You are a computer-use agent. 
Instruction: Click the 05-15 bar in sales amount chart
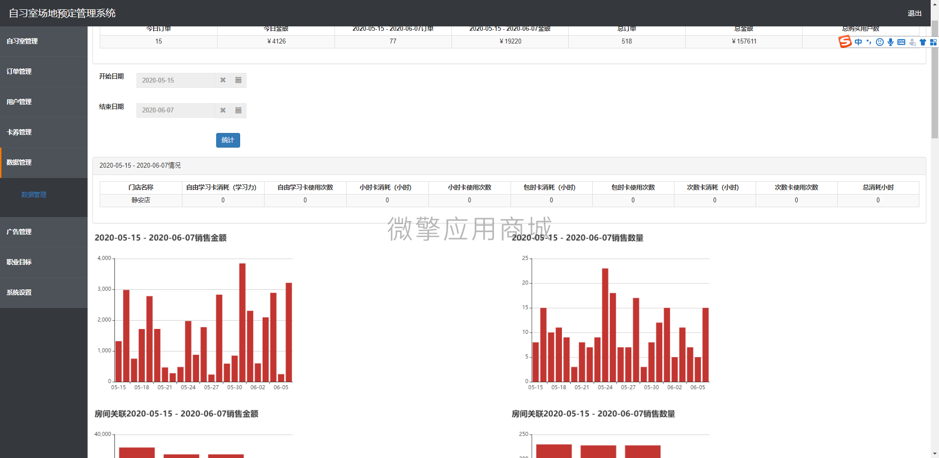pyautogui.click(x=118, y=361)
